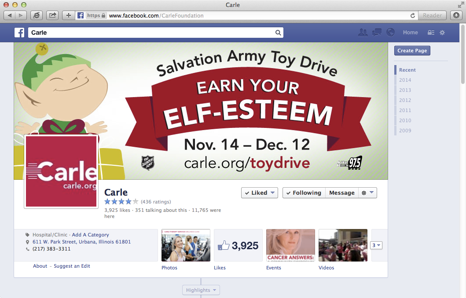The width and height of the screenshot is (466, 298).
Task: Click the search magnifier icon
Action: click(x=278, y=33)
